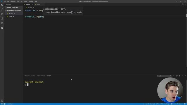The height and width of the screenshot is (105, 187).
Task: Open editor more actions ellipsis
Action: [x=186, y=4]
